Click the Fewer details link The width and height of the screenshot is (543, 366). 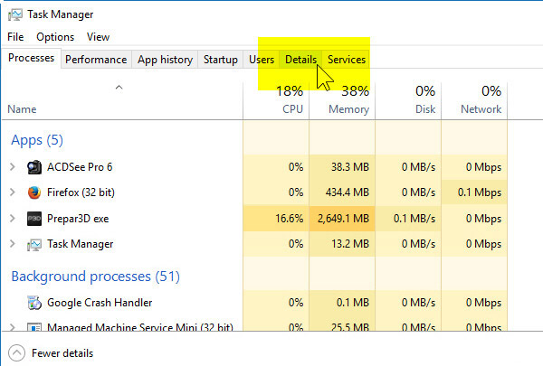click(x=62, y=353)
